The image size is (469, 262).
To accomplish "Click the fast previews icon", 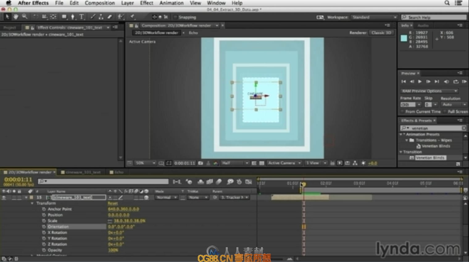I will click(340, 163).
